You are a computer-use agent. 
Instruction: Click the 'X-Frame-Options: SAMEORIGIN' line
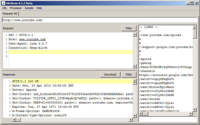(x=36, y=111)
